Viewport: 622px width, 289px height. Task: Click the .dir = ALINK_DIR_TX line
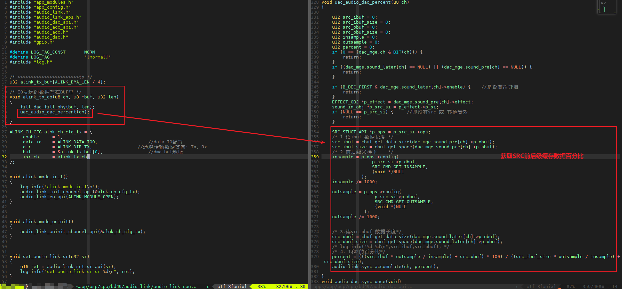pos(56,147)
